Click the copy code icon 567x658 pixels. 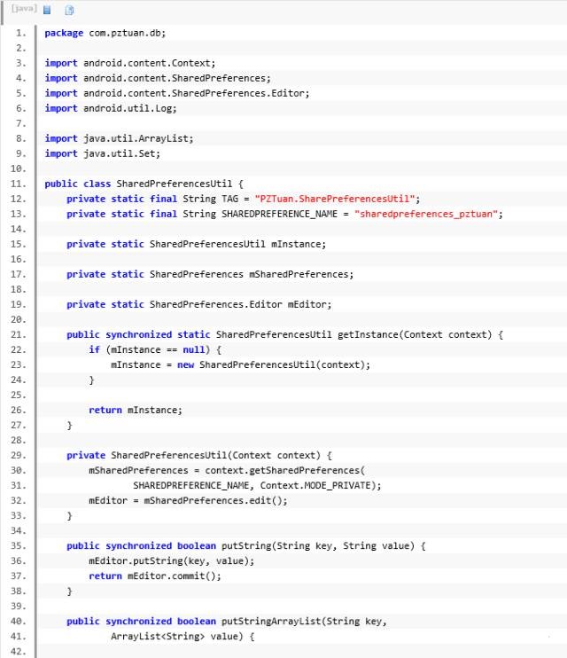[x=69, y=10]
